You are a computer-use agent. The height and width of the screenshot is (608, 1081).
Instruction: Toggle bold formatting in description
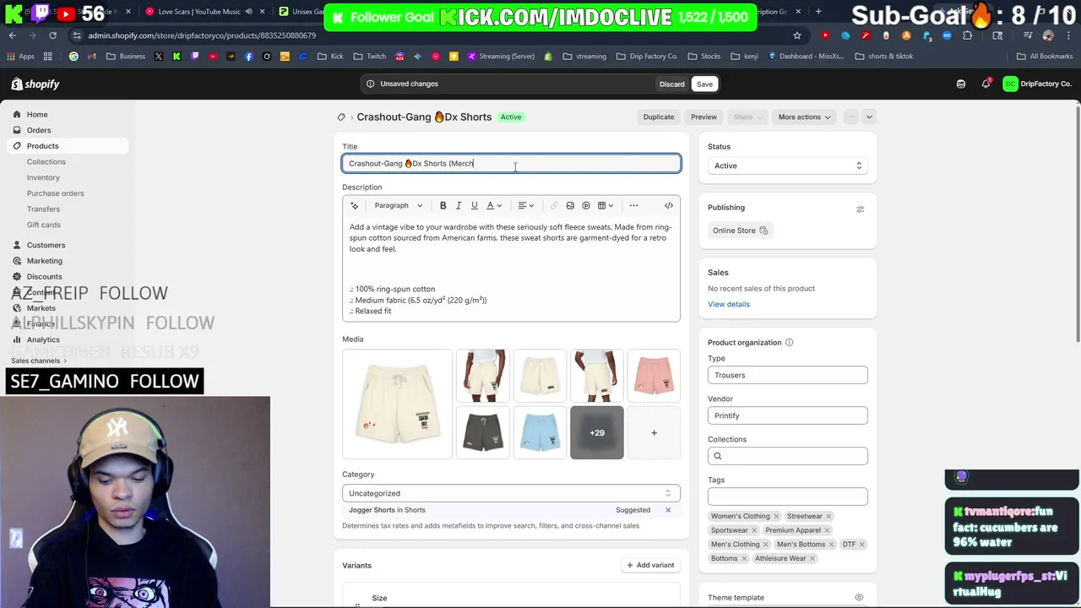click(443, 205)
